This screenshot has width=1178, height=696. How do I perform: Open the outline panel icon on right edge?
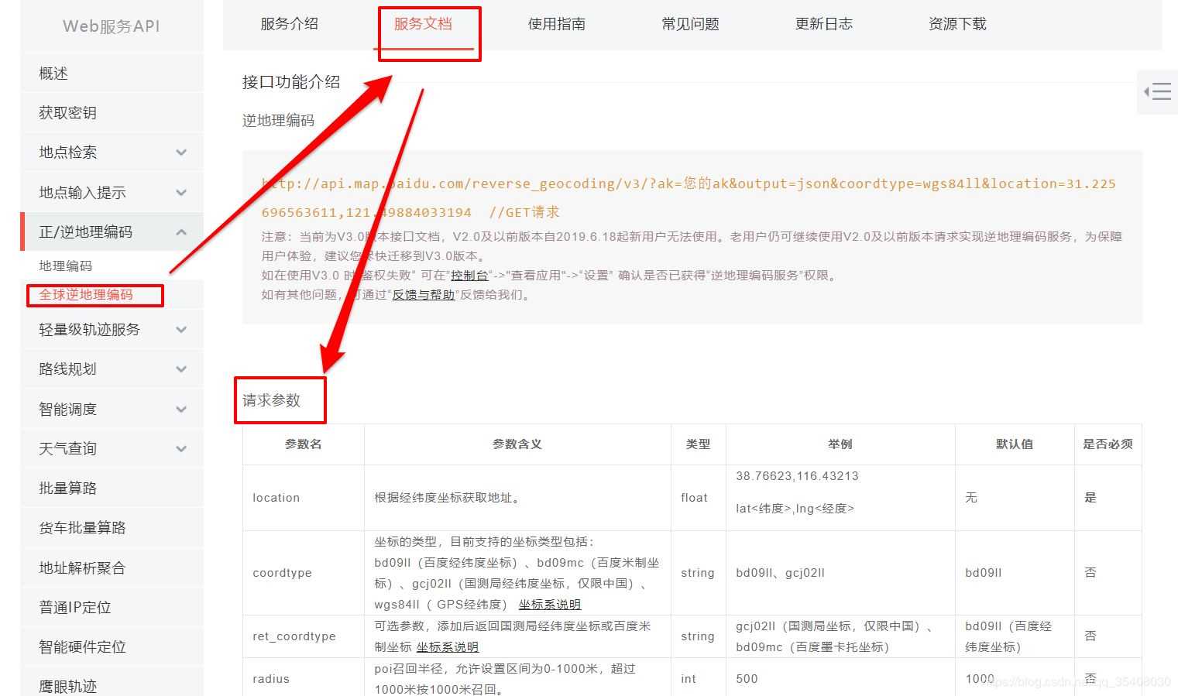pos(1158,91)
